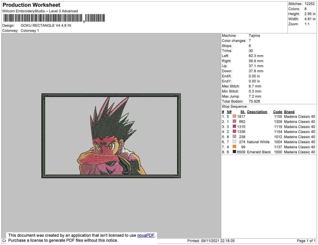Click the Colorway 1 label

click(x=30, y=30)
